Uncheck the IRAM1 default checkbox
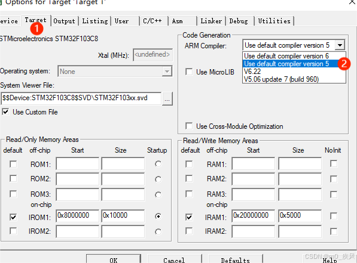Screen dimensions: 357x263 189,217
